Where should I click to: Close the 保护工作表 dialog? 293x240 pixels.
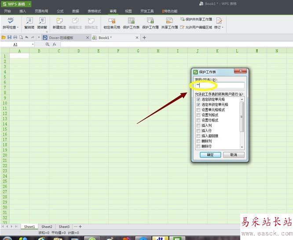(241, 71)
